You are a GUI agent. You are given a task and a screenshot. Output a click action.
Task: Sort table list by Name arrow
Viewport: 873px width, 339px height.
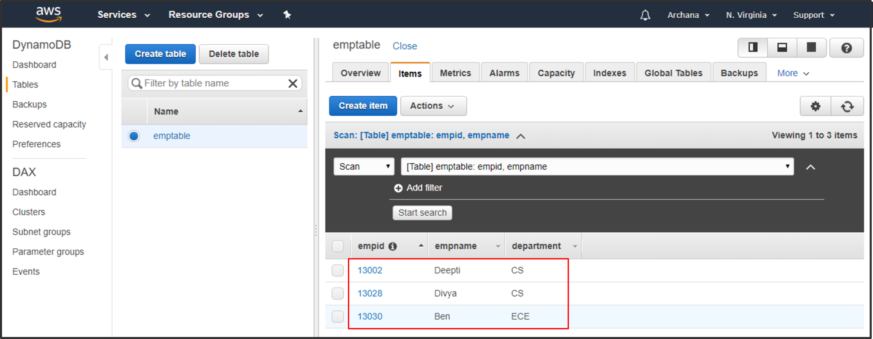[301, 111]
